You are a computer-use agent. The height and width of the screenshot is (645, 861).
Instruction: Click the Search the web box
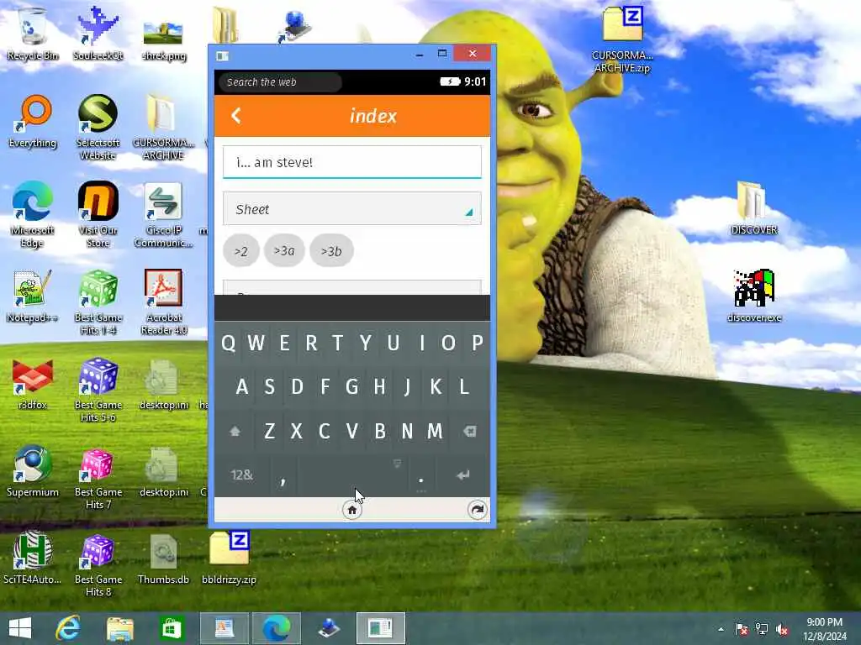point(280,81)
